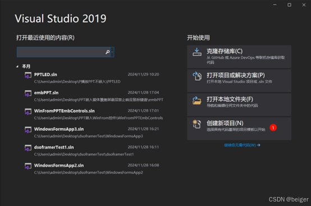The width and height of the screenshot is (311, 206).
Task: Click the embPPT.sln solution icon
Action: tap(28, 93)
